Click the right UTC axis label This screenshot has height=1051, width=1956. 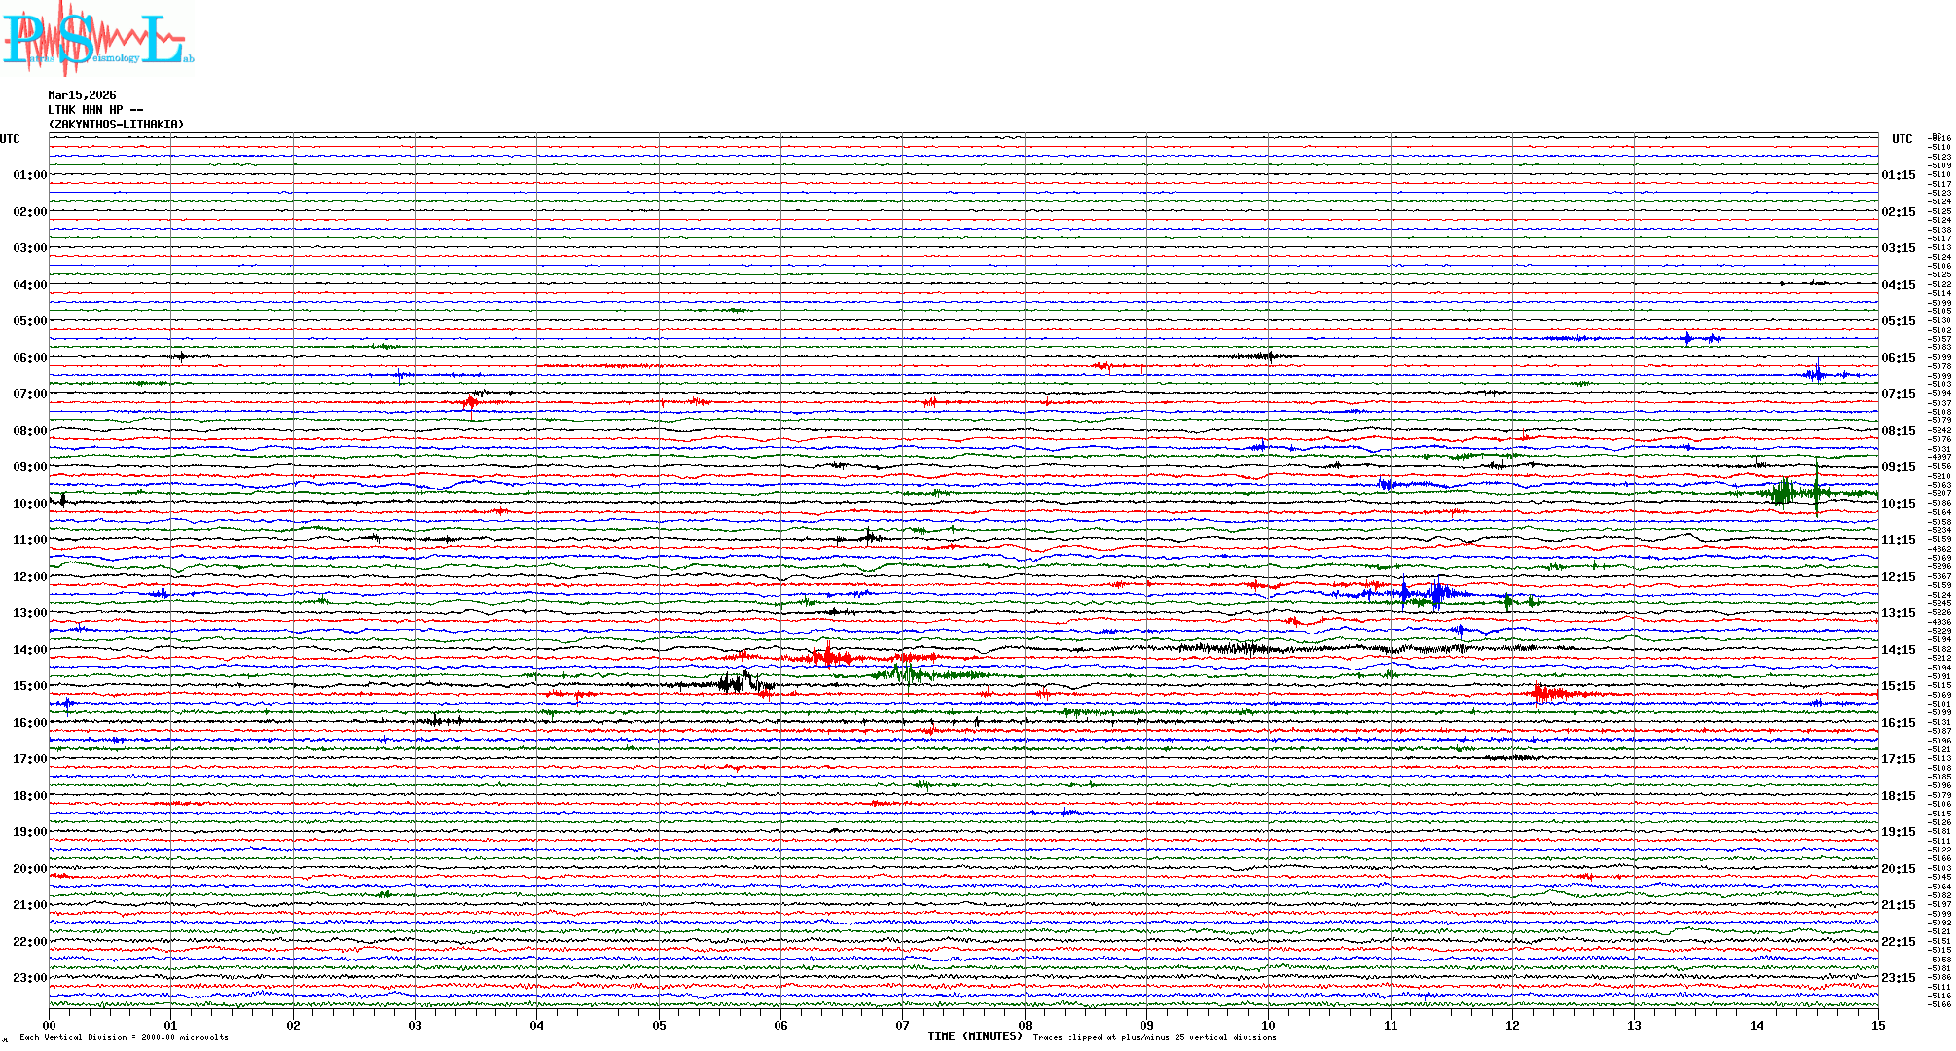tap(1902, 139)
